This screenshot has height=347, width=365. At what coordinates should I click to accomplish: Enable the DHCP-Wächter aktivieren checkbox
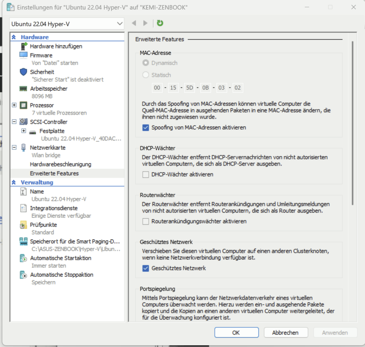(x=145, y=174)
